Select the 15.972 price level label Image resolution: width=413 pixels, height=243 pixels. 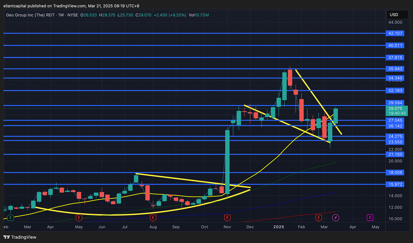coord(395,184)
